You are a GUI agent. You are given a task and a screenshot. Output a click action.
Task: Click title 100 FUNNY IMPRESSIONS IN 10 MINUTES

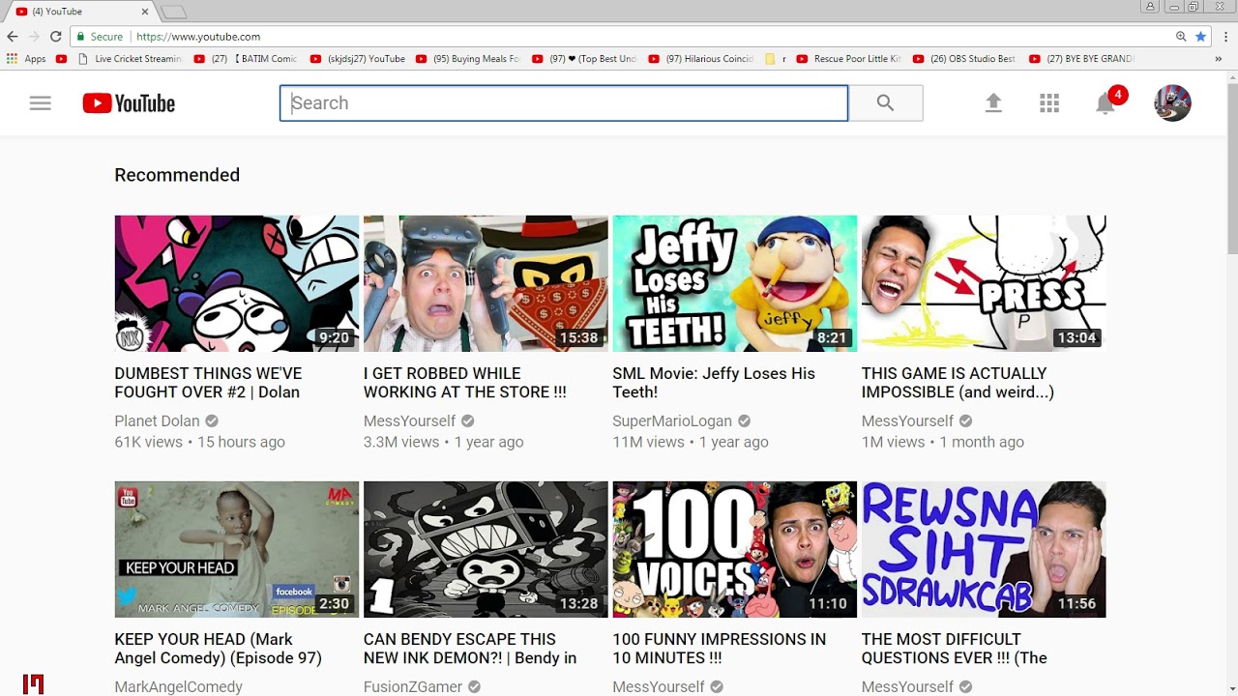[720, 649]
